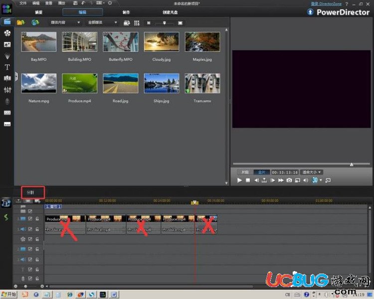The width and height of the screenshot is (374, 299).
Task: Play the preview
Action: pos(239,180)
